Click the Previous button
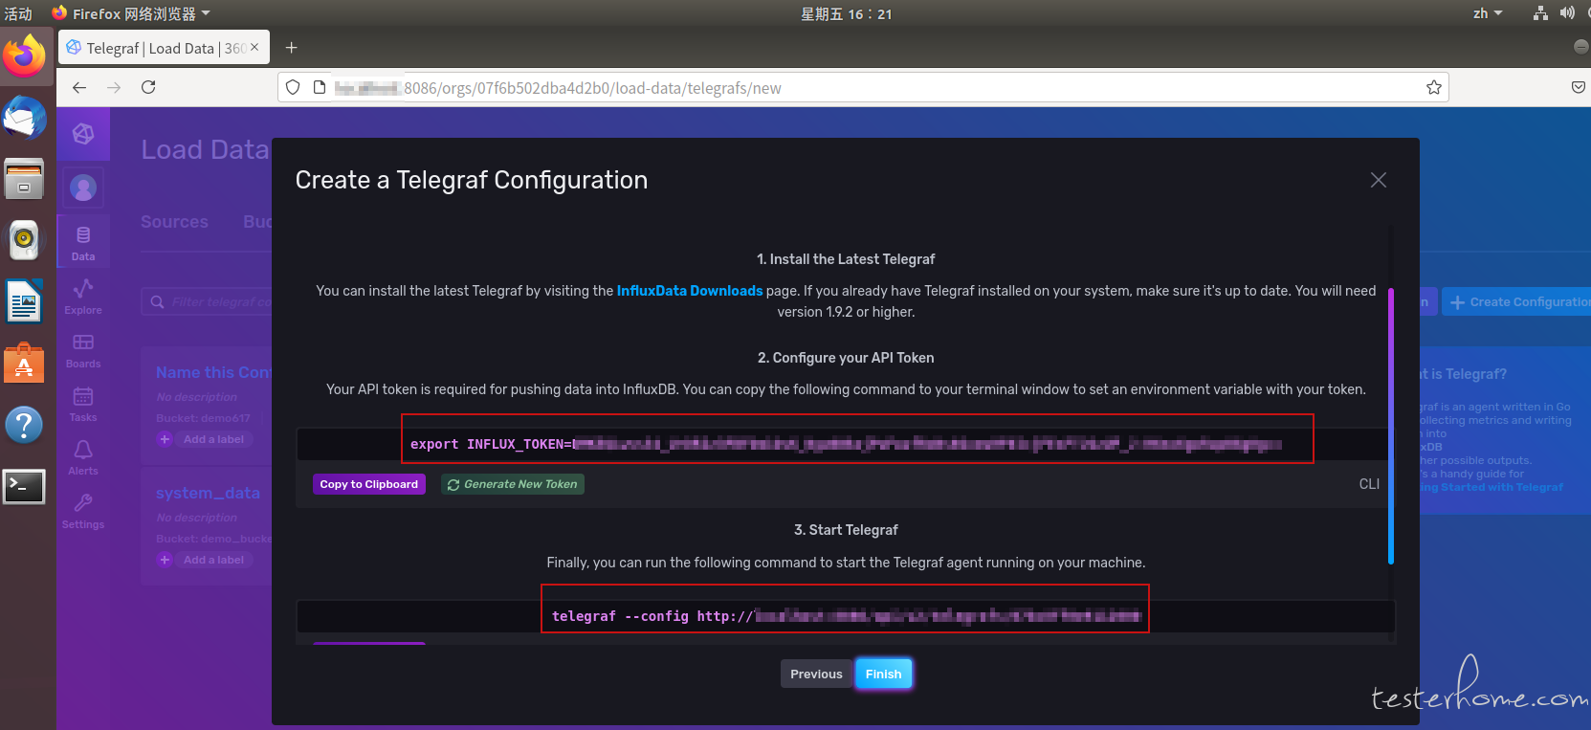 (816, 674)
